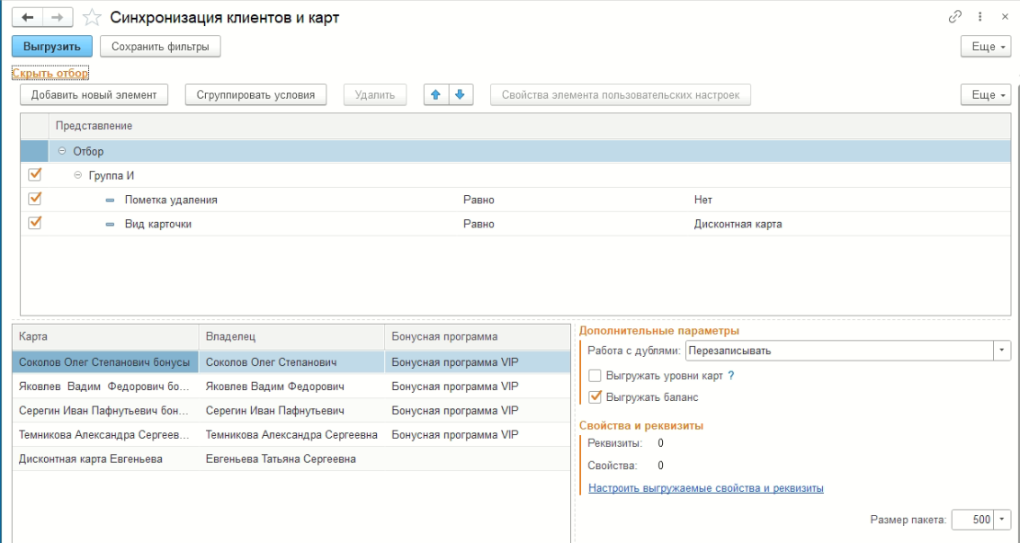Open the three-dot window menu
This screenshot has width=1020, height=543.
[x=980, y=17]
